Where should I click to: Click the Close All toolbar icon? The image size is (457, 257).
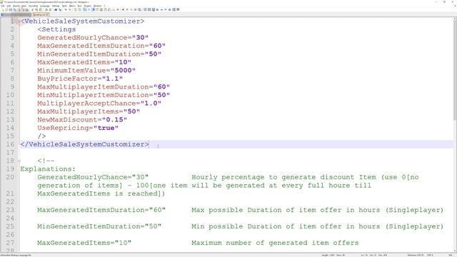[x=24, y=9]
